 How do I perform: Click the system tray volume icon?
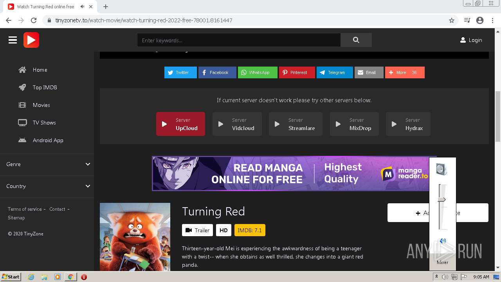pyautogui.click(x=445, y=277)
